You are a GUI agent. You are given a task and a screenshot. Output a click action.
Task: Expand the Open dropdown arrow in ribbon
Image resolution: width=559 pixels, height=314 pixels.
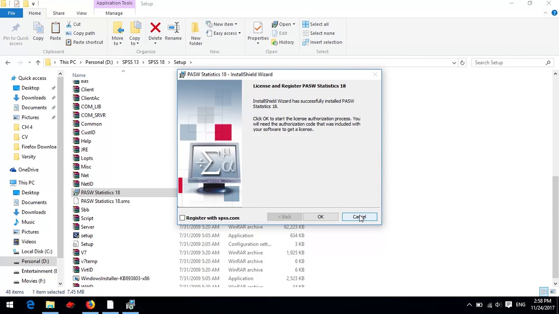[x=294, y=24]
